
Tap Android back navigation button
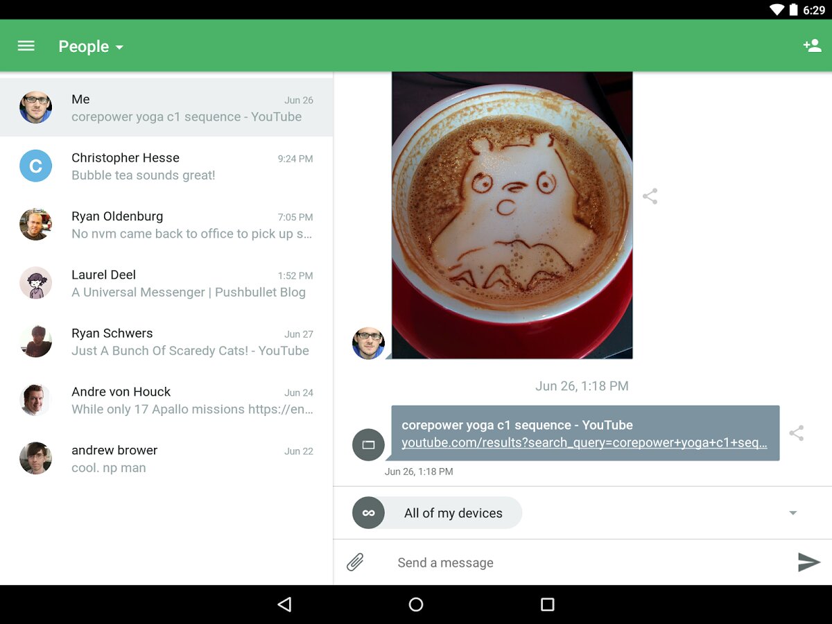coord(284,605)
